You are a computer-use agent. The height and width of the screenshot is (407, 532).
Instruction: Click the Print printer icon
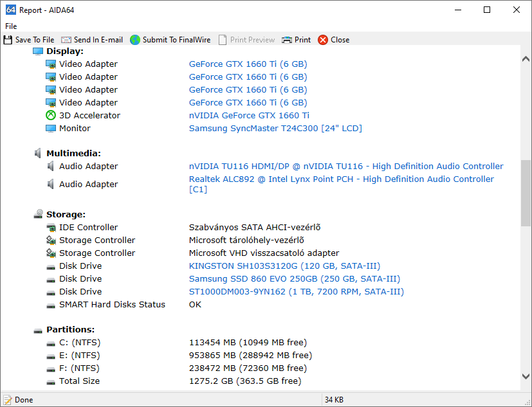pyautogui.click(x=287, y=40)
